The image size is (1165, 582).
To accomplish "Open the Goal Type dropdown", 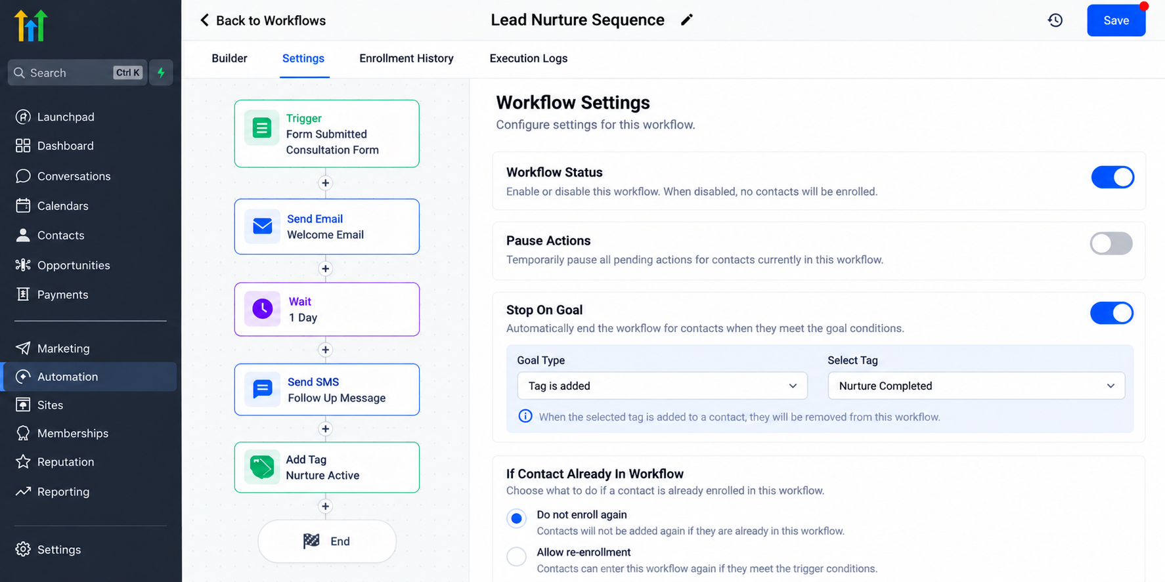I will point(662,386).
